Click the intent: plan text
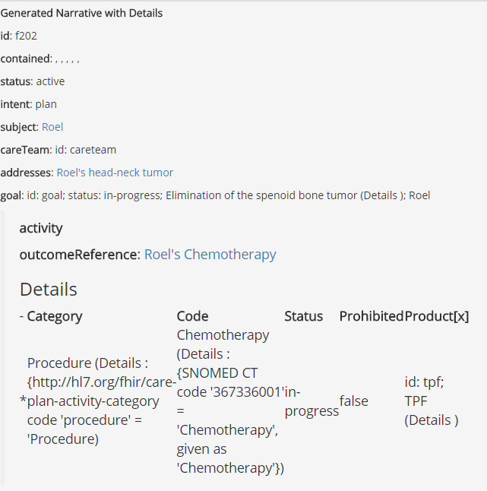Image resolution: width=487 pixels, height=491 pixels. tap(28, 104)
